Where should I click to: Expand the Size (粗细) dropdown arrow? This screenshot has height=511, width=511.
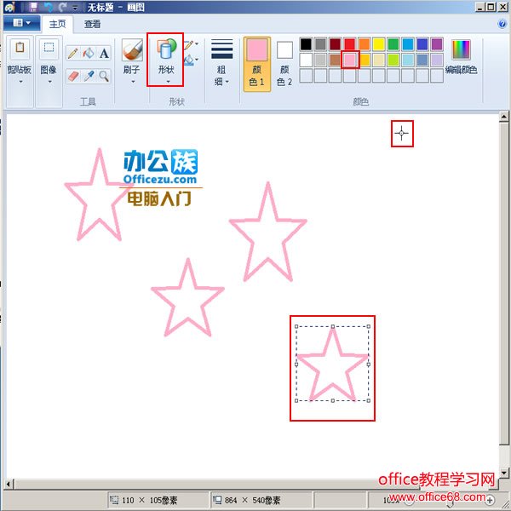tap(227, 82)
